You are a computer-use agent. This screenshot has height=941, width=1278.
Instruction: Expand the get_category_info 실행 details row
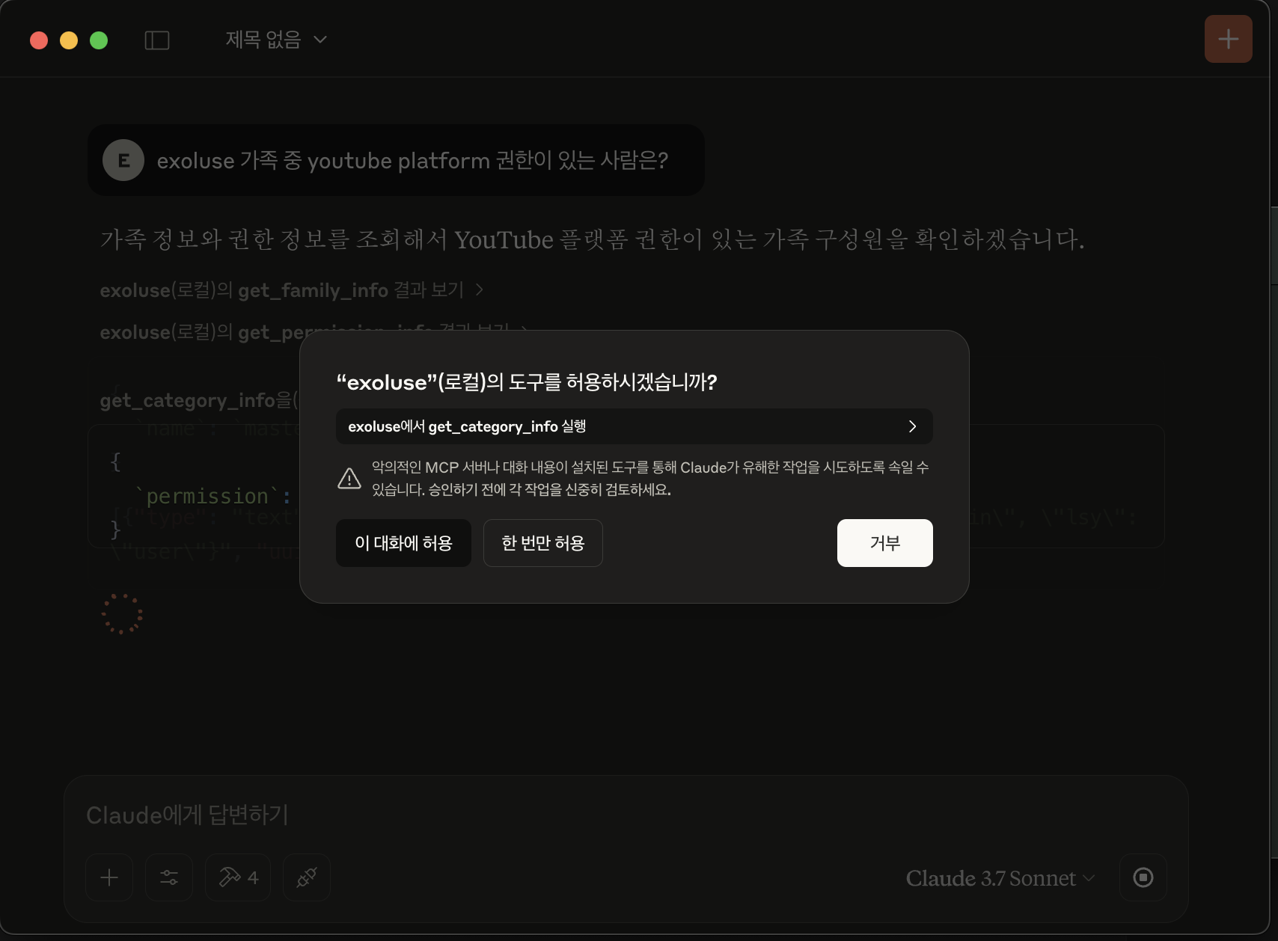tap(634, 426)
